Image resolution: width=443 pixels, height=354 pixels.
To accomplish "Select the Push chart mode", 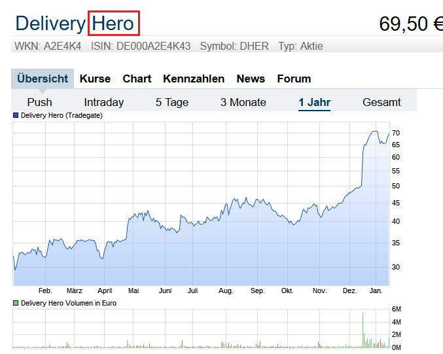I will (39, 102).
